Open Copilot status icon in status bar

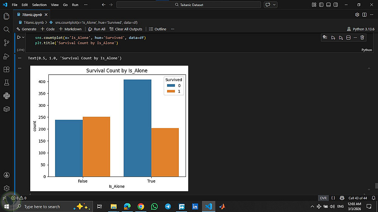point(342,198)
